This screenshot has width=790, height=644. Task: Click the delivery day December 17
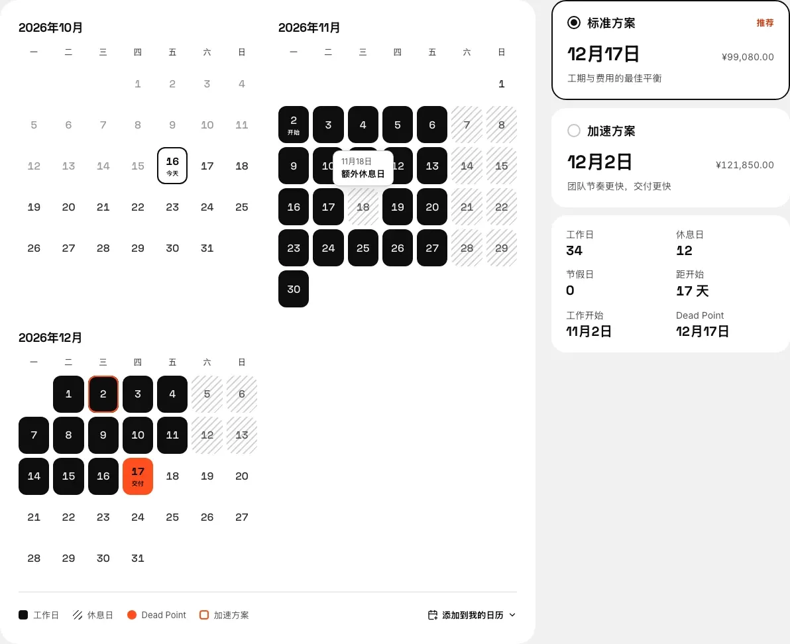point(138,476)
